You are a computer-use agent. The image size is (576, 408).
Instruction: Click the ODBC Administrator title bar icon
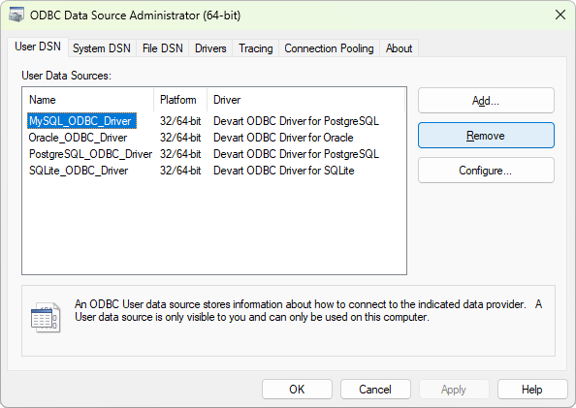tap(16, 16)
